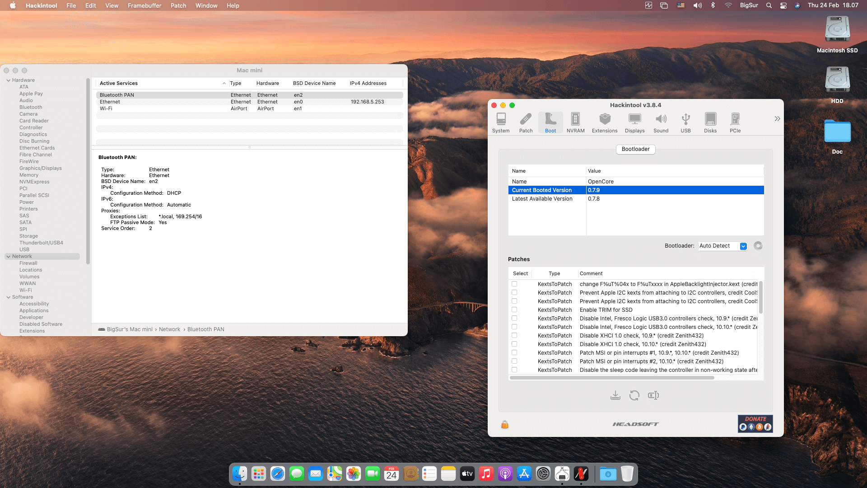Viewport: 867px width, 488px height.
Task: Enable Disable XHCI 1.0 check 10.9 patch
Action: tap(514, 336)
